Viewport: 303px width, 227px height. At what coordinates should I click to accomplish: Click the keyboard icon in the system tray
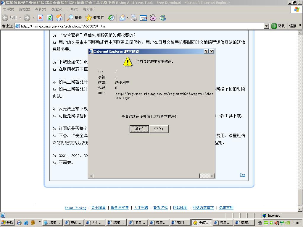click(x=260, y=223)
